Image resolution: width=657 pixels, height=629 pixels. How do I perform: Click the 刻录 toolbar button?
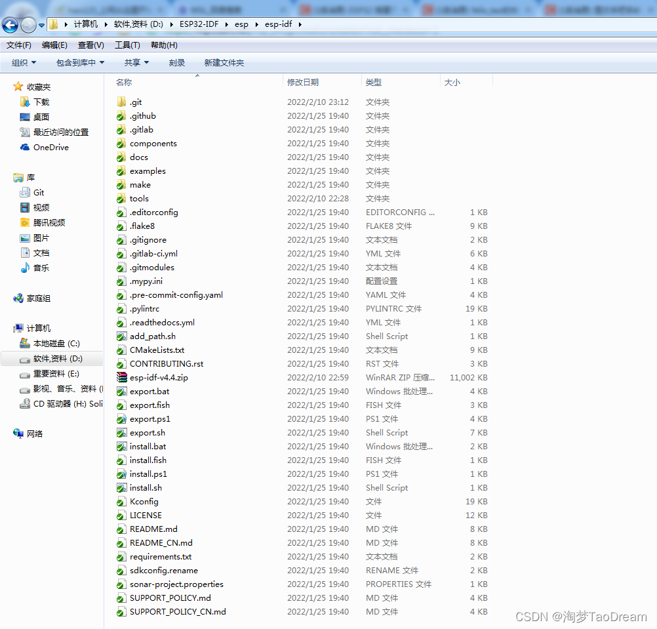pyautogui.click(x=177, y=63)
